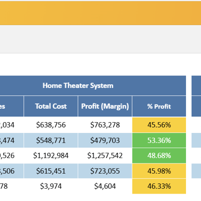Select the yellow 45.56% profit cell
Screen dimensions: 201x201
[159, 125]
